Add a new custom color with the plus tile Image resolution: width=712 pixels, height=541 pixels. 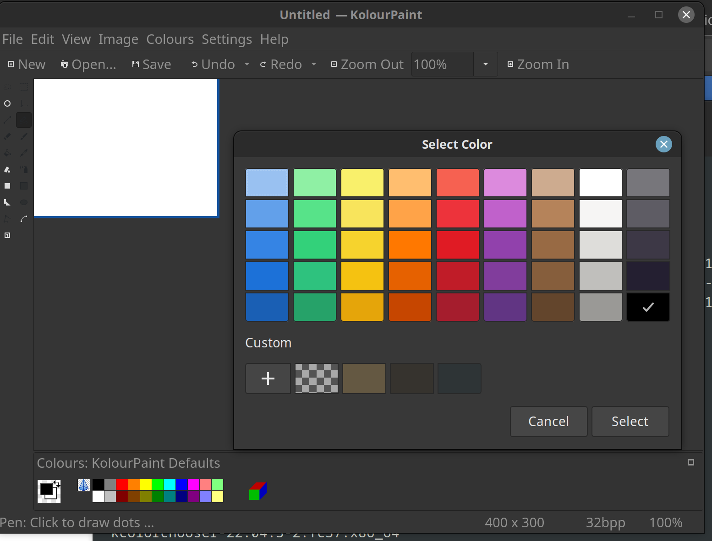(x=268, y=379)
